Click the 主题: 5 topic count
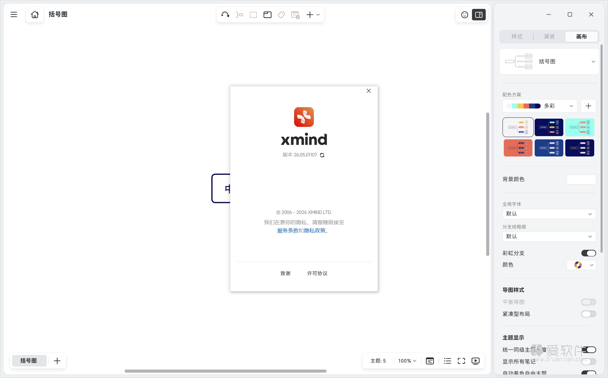 coord(378,361)
